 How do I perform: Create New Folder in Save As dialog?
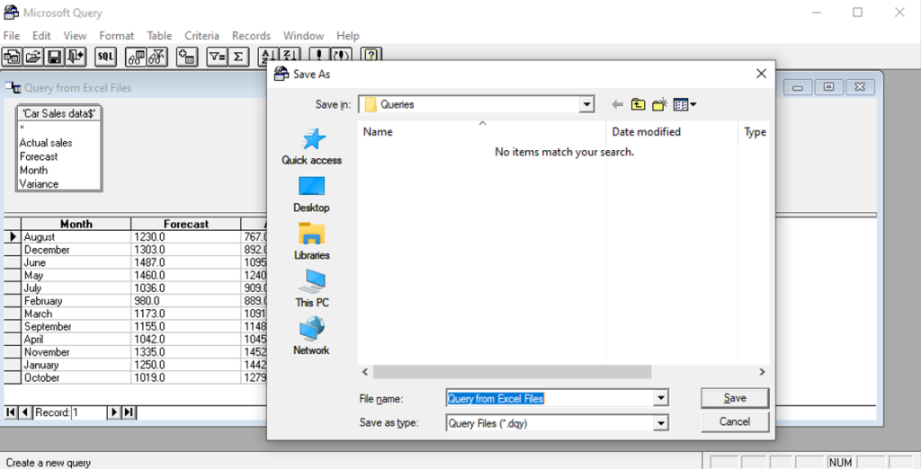(659, 105)
